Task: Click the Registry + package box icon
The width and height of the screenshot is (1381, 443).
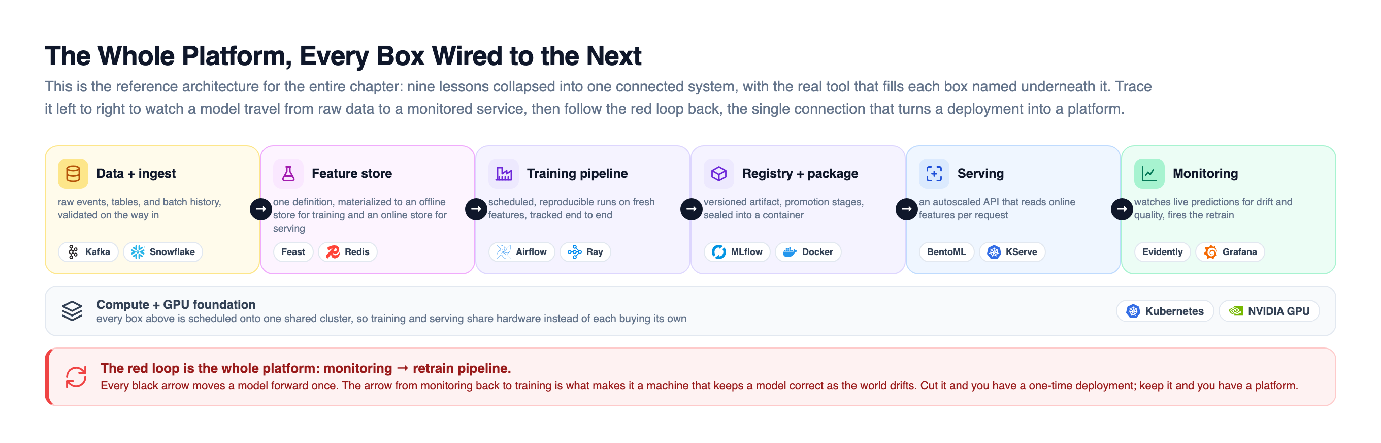Action: [719, 173]
